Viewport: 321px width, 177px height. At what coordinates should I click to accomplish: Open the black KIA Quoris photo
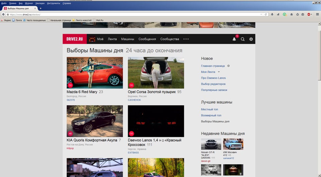(95, 121)
